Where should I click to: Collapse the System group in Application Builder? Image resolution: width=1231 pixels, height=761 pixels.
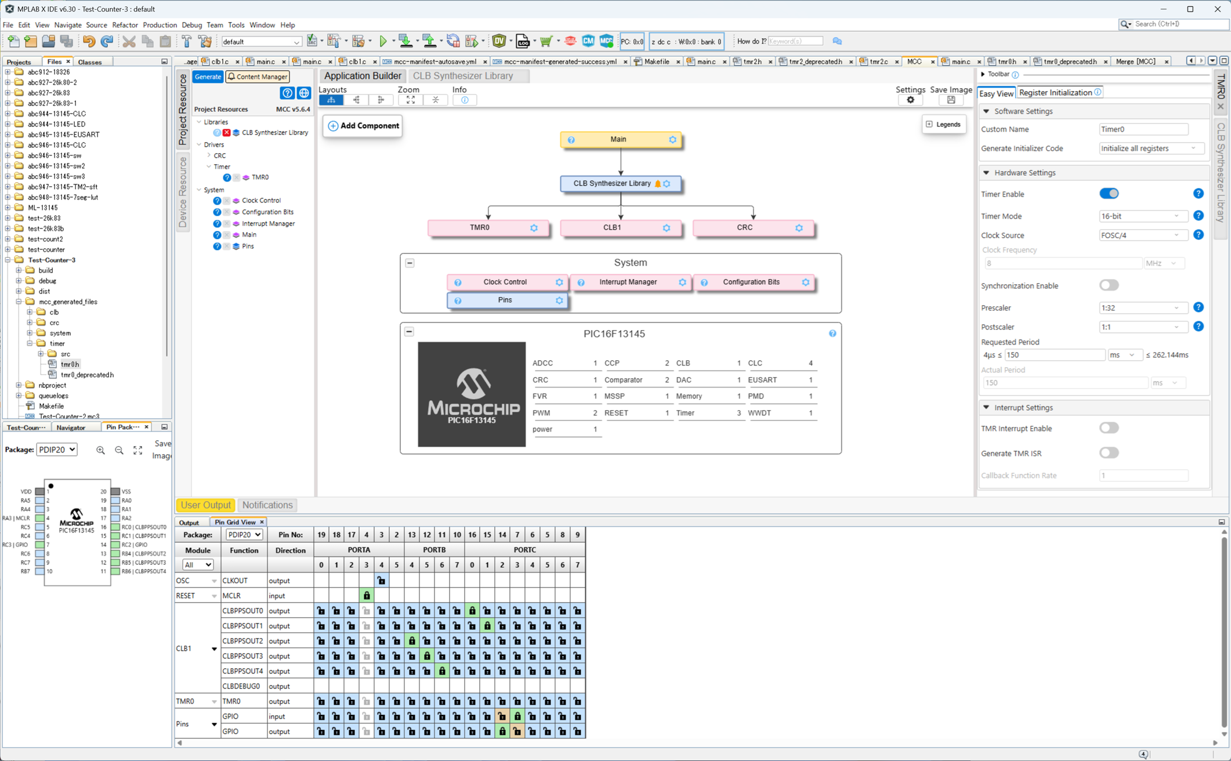tap(410, 263)
